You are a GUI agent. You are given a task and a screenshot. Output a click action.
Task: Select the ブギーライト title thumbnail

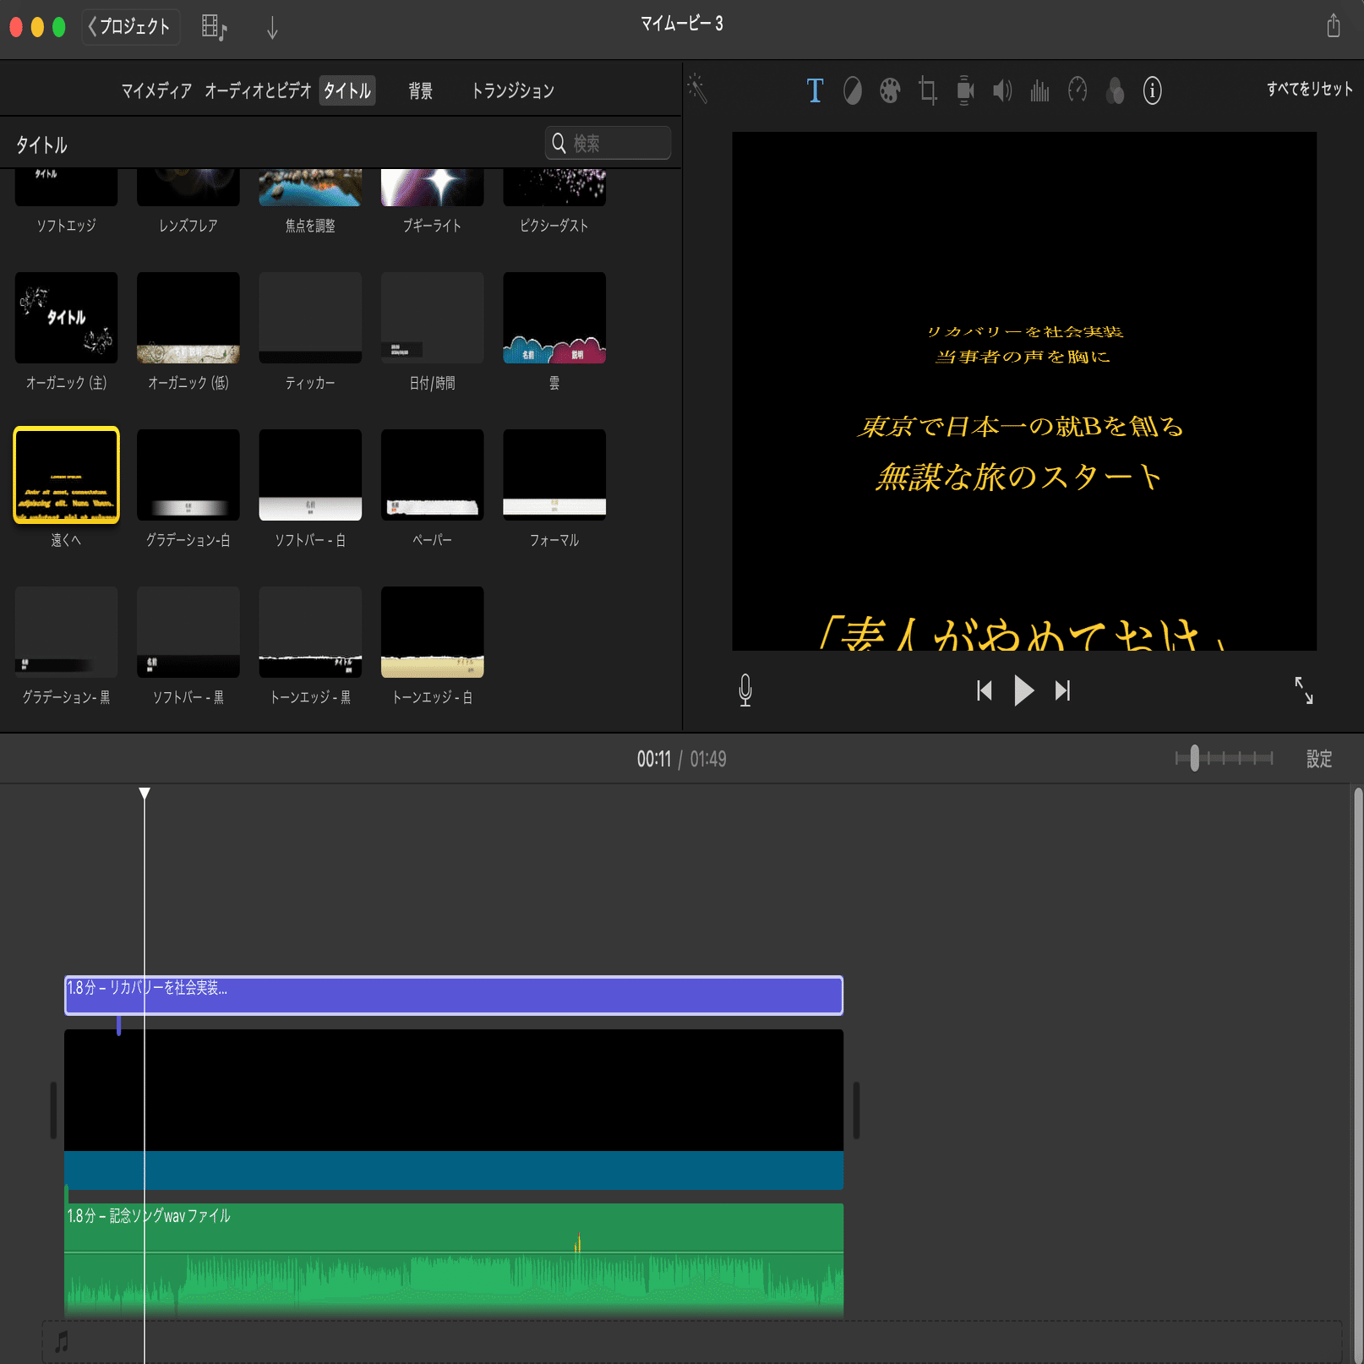click(x=432, y=188)
